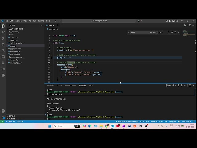This screenshot has width=197, height=148.
Task: Click the Windows Start button
Action: click(50, 126)
